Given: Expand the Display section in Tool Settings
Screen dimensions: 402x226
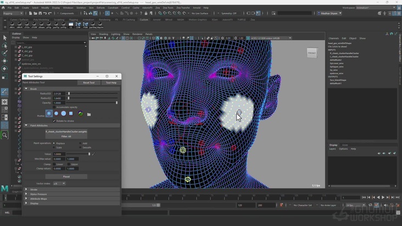Looking at the screenshot, I should pos(26,203).
